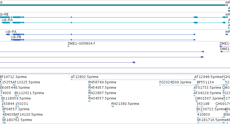Image resolution: width=230 pixels, height=124 pixels.
Task: Select the AT12802.5prime EST label
Action: point(85,77)
